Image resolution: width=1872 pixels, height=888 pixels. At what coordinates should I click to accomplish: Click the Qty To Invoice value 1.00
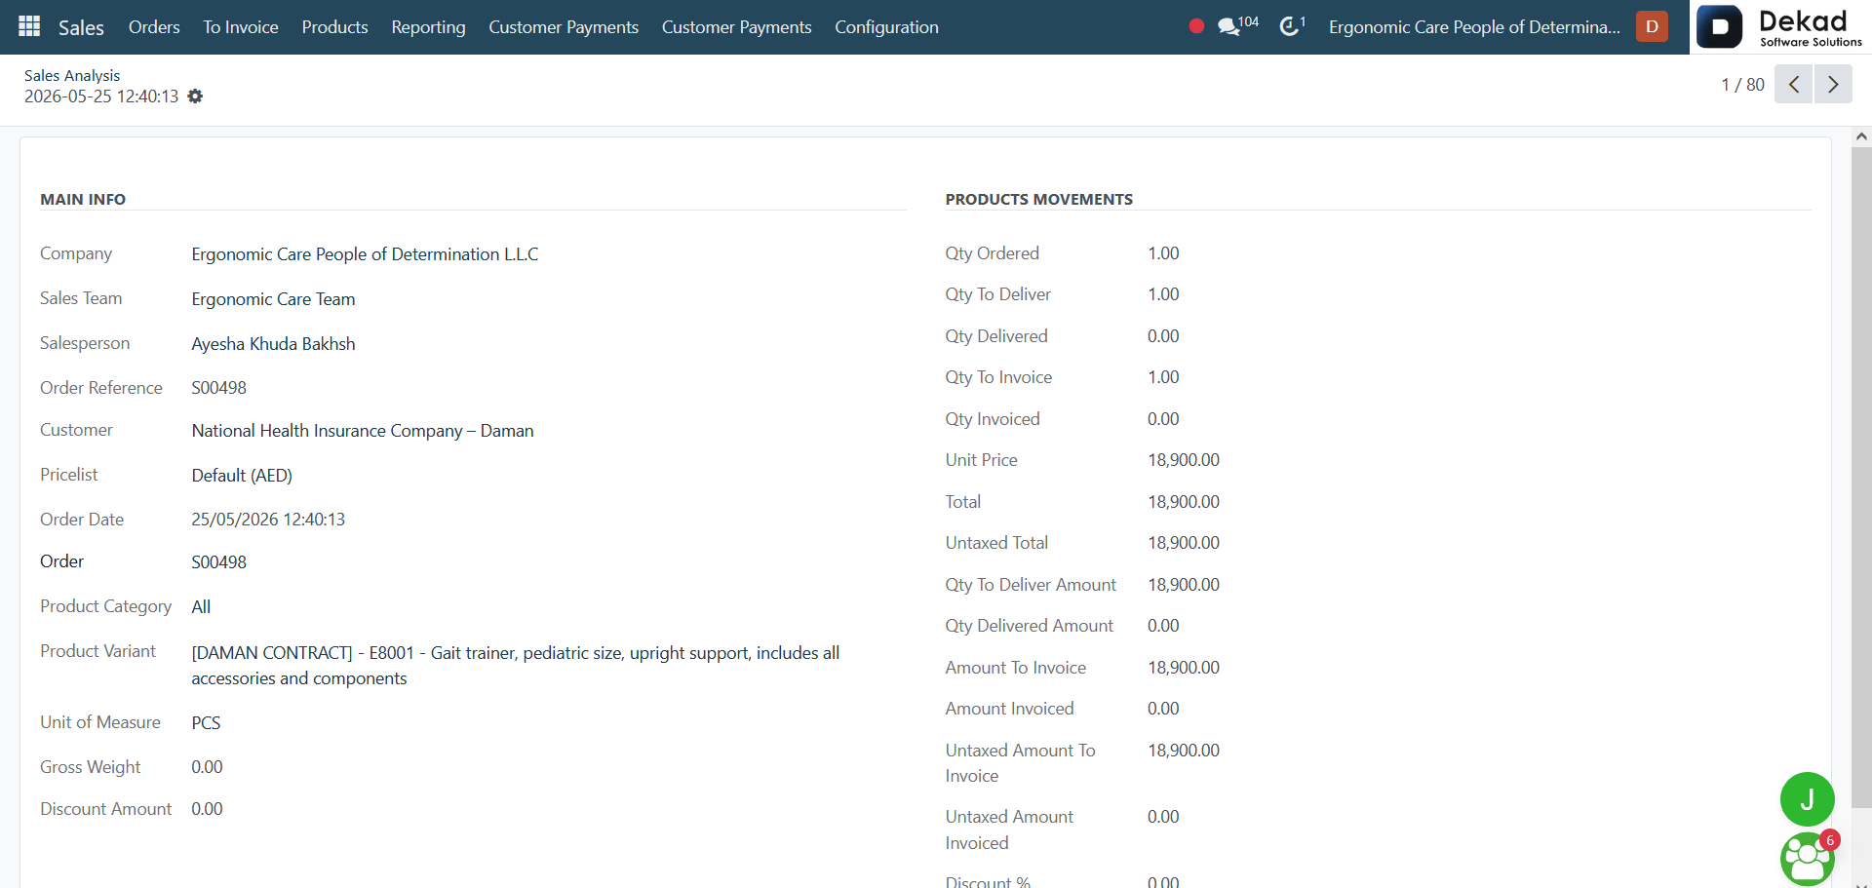1163,377
